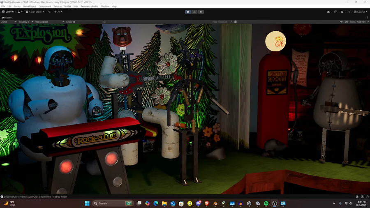Toggle Gizmos in Game view
Viewport: 370px width, 208px height.
pyautogui.click(x=361, y=22)
